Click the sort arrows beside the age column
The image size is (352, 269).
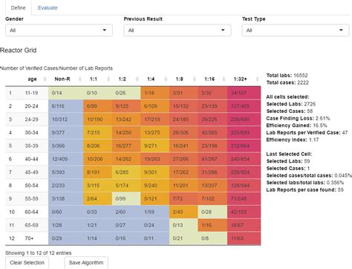(45, 79)
